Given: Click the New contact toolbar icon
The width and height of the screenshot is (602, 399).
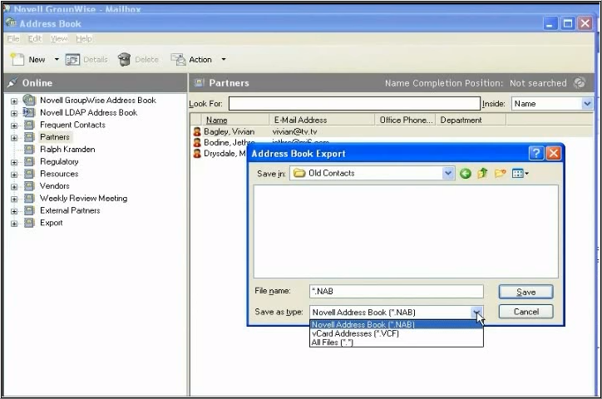Looking at the screenshot, I should click(x=17, y=60).
